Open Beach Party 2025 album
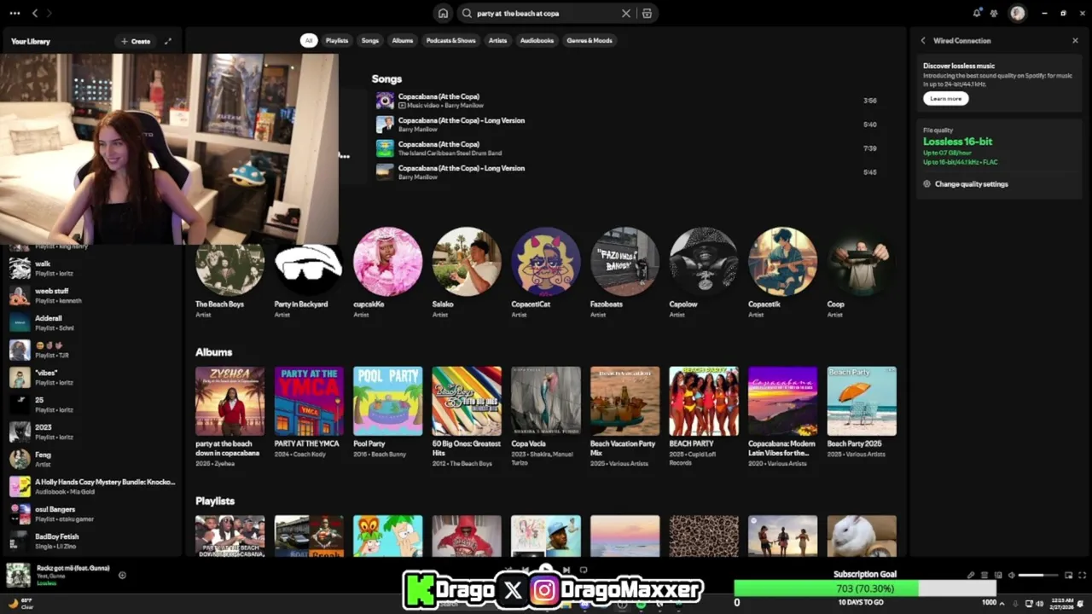The width and height of the screenshot is (1092, 614). pos(862,414)
